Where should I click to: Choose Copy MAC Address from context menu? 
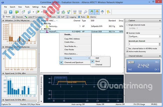pos(72,39)
